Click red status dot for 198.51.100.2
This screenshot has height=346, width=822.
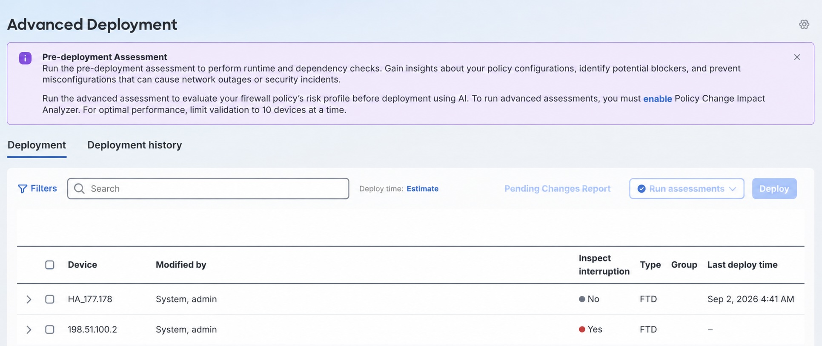582,329
